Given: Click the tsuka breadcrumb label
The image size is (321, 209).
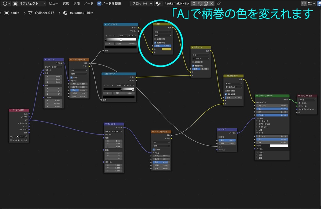Looking at the screenshot, I should point(15,13).
